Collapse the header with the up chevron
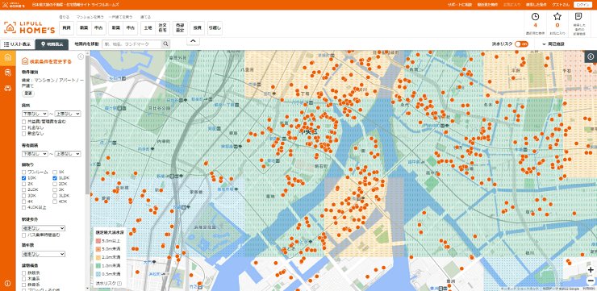The height and width of the screenshot is (291, 597). tap(193, 41)
